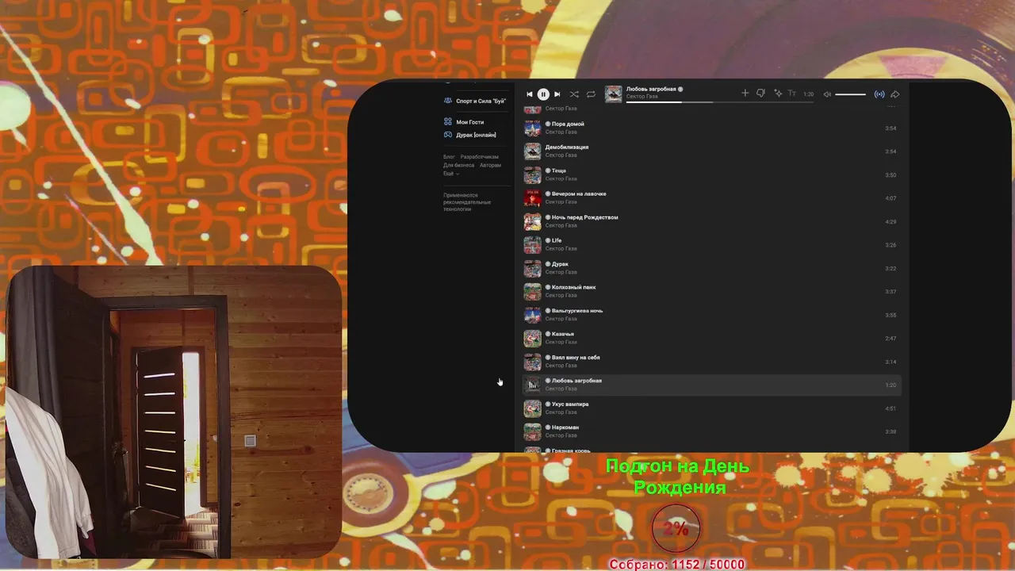Dislike the current track

(x=760, y=94)
